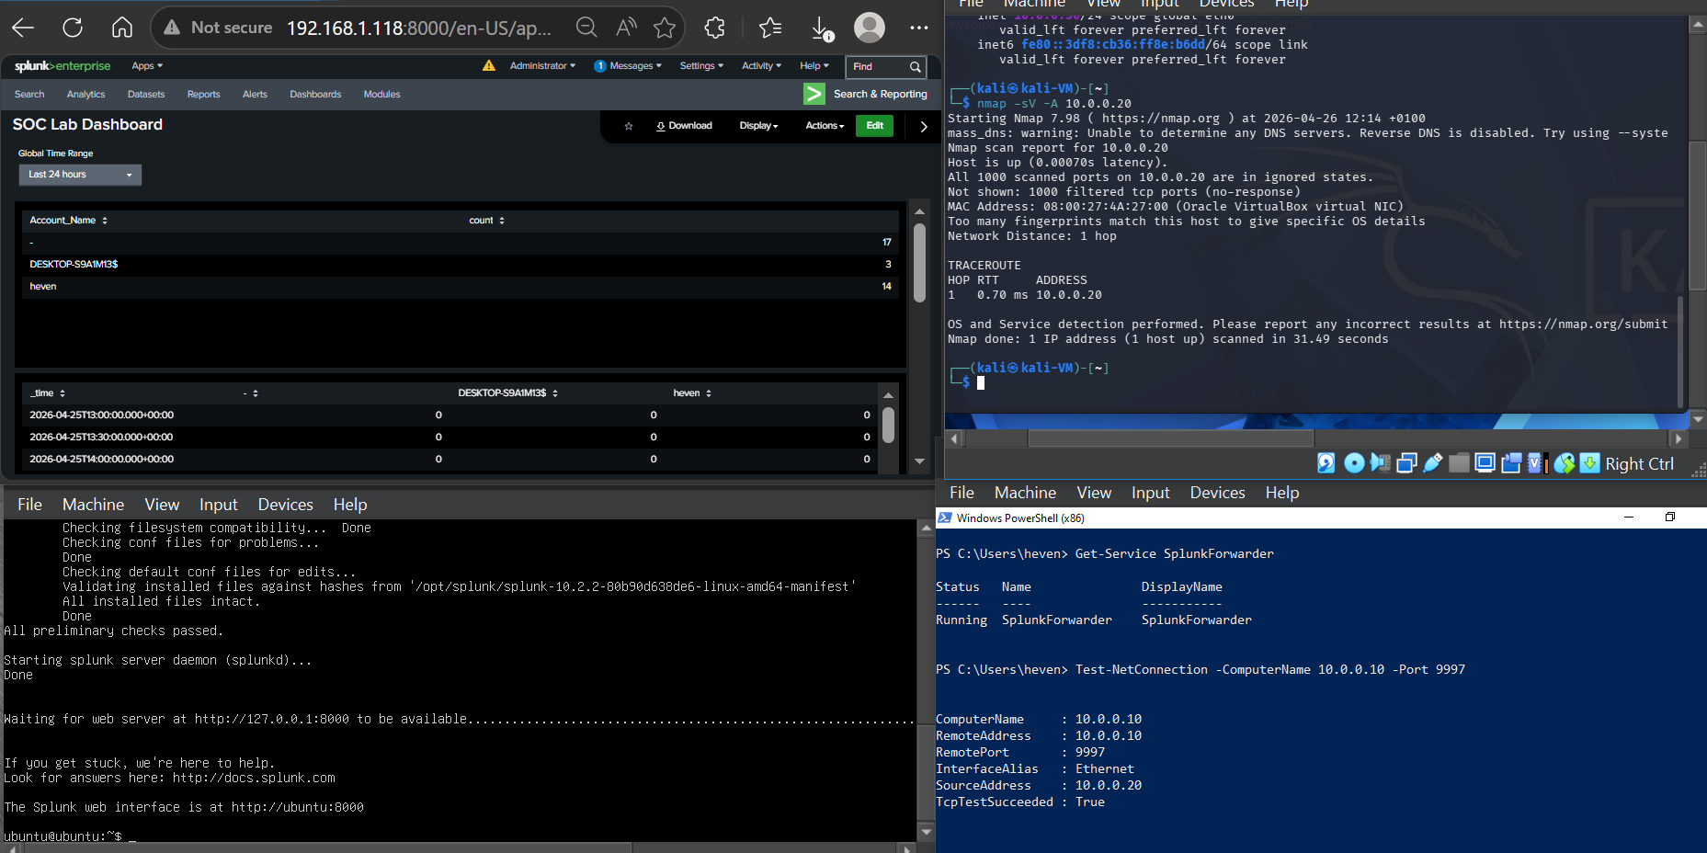The width and height of the screenshot is (1707, 853).
Task: Open the Reports tab
Action: (x=203, y=95)
